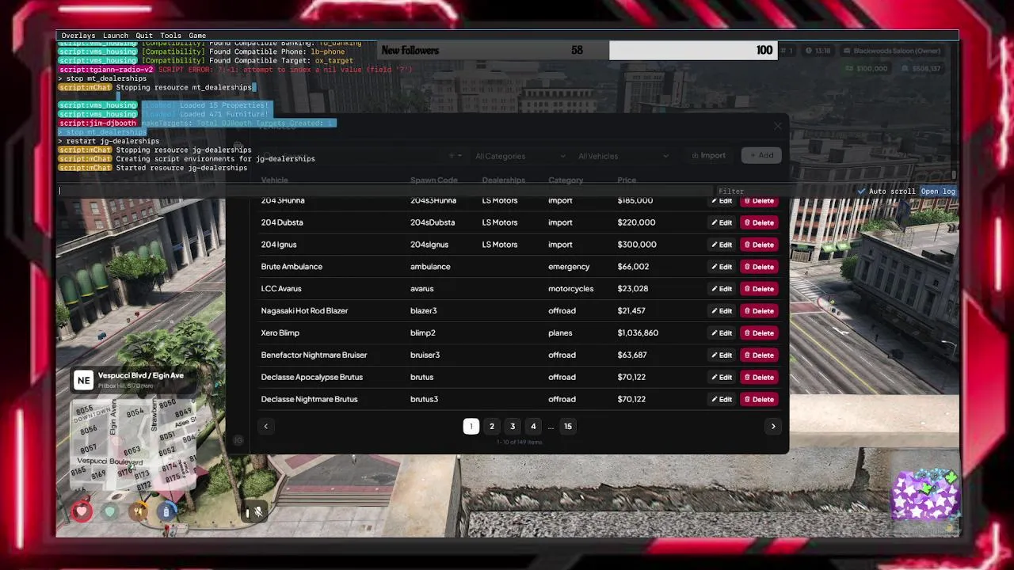The width and height of the screenshot is (1014, 570).
Task: Edit the 204 Ignus entry
Action: [x=722, y=245]
